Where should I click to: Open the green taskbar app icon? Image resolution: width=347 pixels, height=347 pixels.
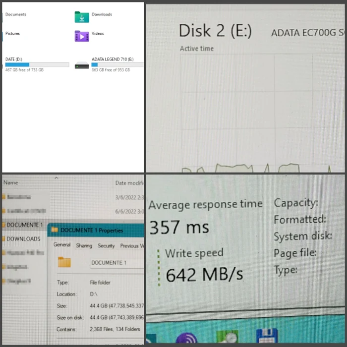click(227, 337)
